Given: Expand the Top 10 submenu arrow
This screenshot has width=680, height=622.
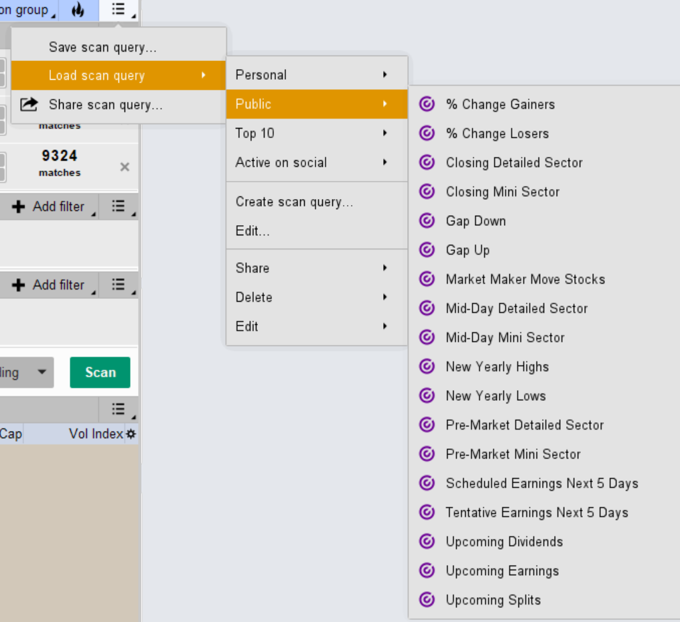Looking at the screenshot, I should click(x=385, y=133).
